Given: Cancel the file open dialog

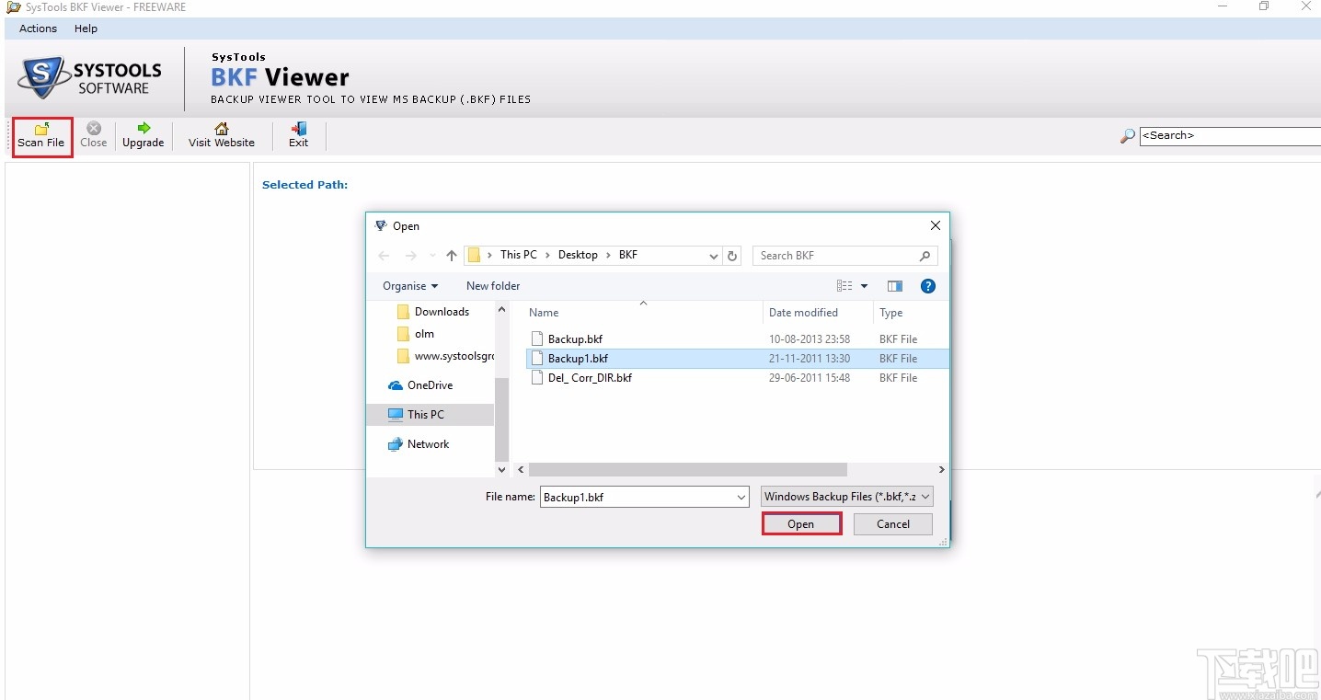Looking at the screenshot, I should coord(891,523).
